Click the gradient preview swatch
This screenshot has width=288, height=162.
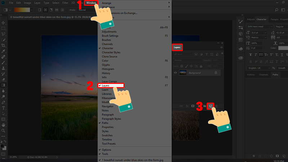point(22,10)
